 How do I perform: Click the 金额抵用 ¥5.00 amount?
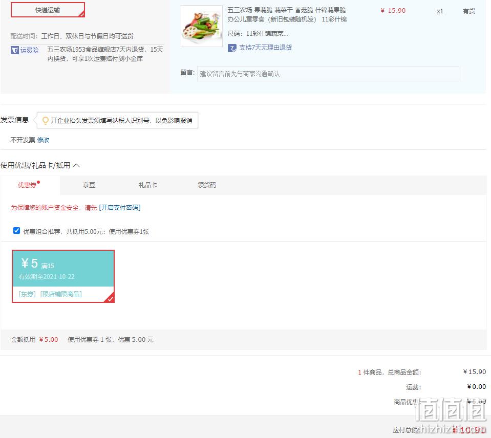pos(49,340)
